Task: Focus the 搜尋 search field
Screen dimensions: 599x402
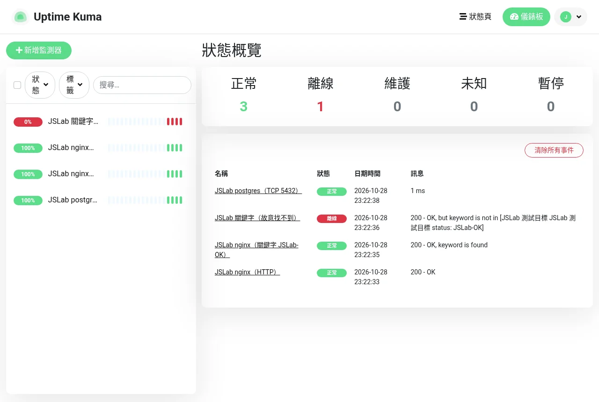Action: [142, 85]
